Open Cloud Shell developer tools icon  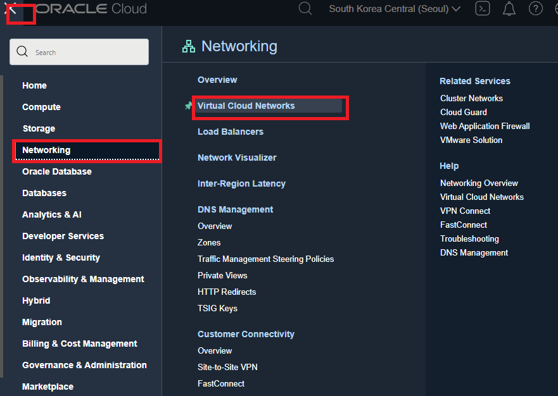[x=482, y=8]
